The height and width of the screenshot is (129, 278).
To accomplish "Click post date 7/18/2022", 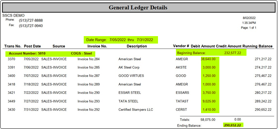I will coord(31,84).
